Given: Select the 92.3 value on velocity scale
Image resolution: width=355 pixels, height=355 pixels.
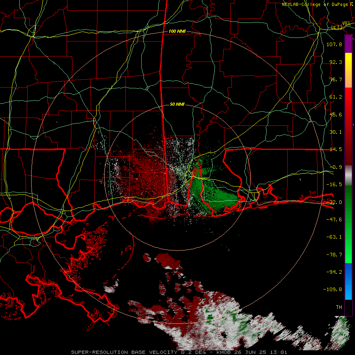Looking at the screenshot, I should click(x=336, y=62).
